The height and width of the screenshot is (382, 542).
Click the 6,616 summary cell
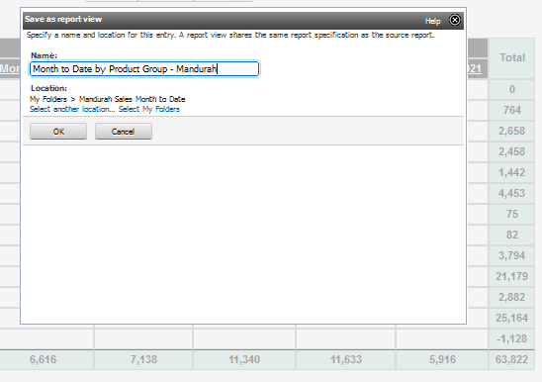pyautogui.click(x=44, y=359)
